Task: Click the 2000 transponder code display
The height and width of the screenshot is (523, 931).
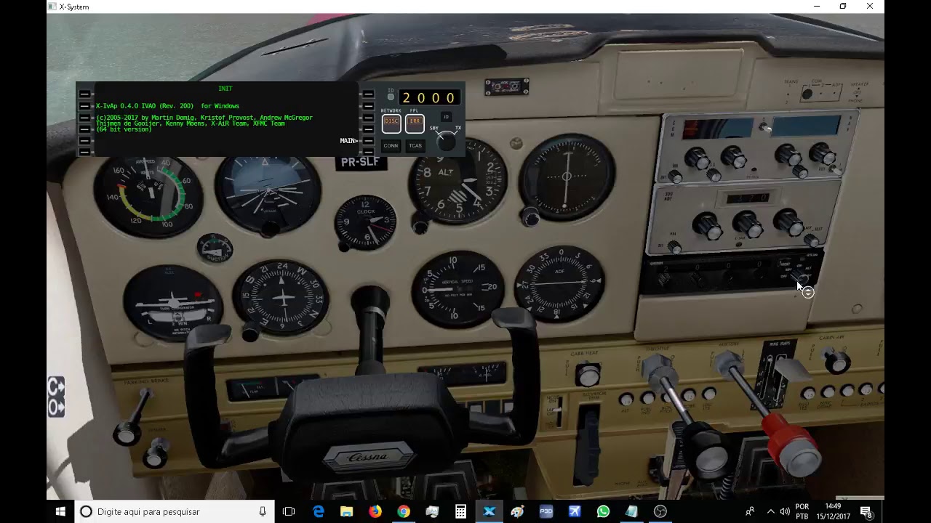Action: [429, 97]
